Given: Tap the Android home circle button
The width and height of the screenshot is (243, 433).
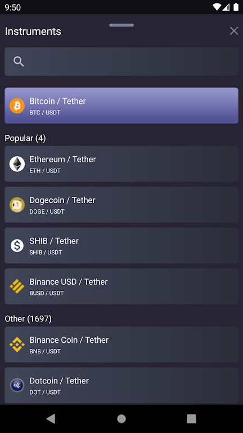Looking at the screenshot, I should click(121, 419).
